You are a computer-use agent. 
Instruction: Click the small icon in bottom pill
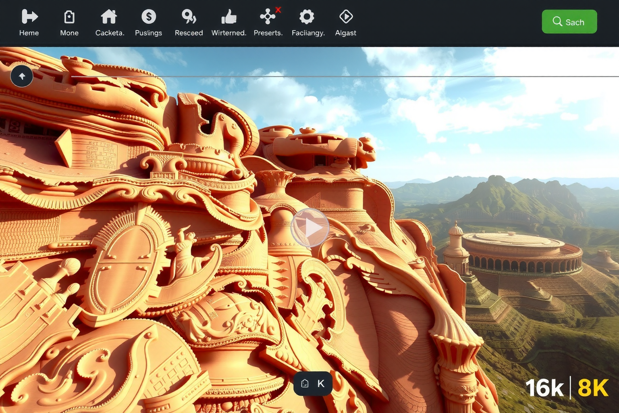305,384
